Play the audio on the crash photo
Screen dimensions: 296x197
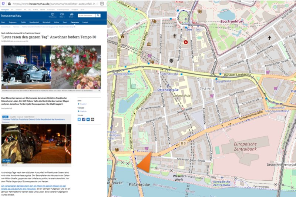pos(7,160)
